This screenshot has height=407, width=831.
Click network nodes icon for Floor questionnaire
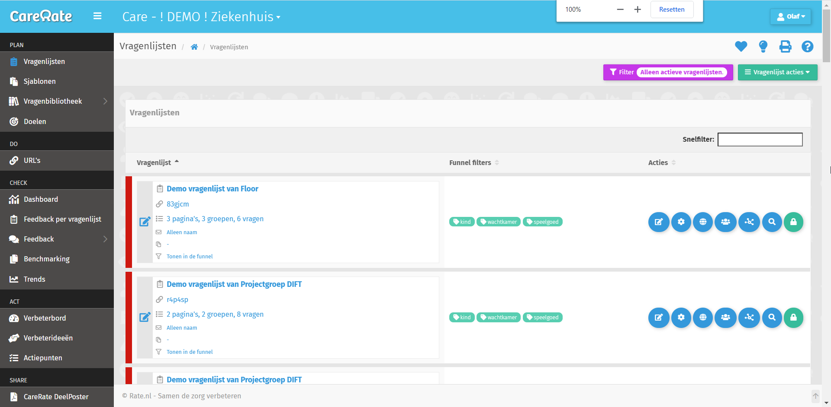point(749,222)
